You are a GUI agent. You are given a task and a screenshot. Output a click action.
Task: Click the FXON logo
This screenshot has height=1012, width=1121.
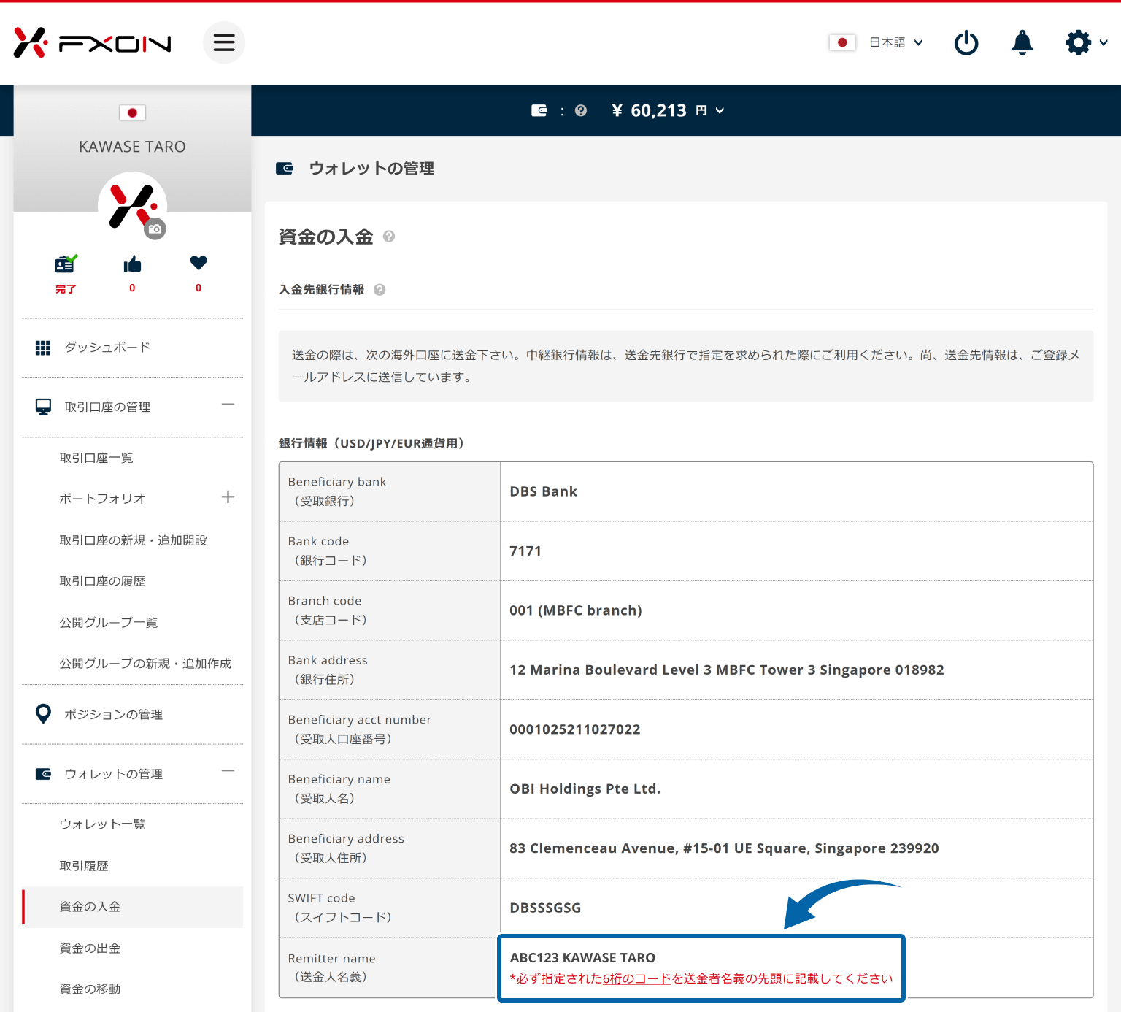pos(92,43)
